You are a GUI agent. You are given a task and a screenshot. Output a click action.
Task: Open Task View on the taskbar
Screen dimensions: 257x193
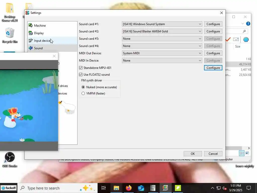(x=104, y=188)
